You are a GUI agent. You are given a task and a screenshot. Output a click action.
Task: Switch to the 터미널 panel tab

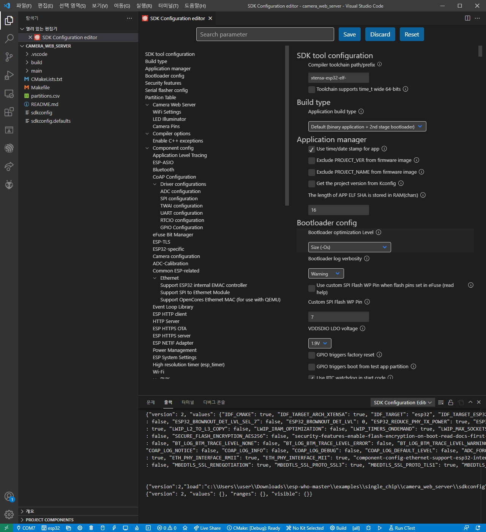point(188,402)
